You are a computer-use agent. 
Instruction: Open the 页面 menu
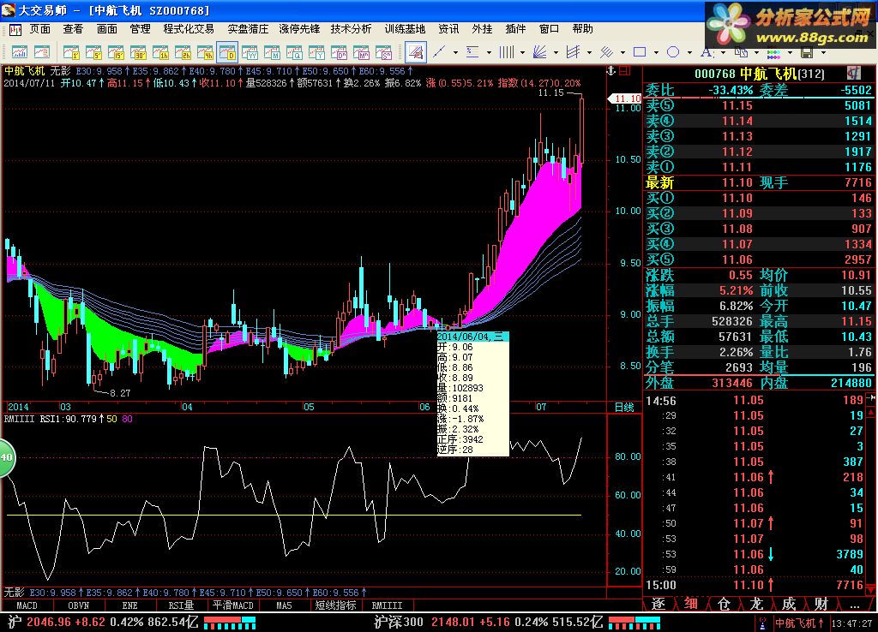pos(39,28)
